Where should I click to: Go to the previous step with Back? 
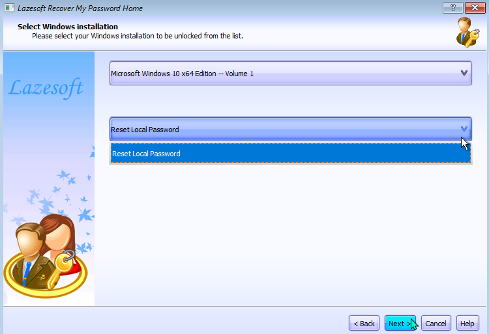click(364, 324)
